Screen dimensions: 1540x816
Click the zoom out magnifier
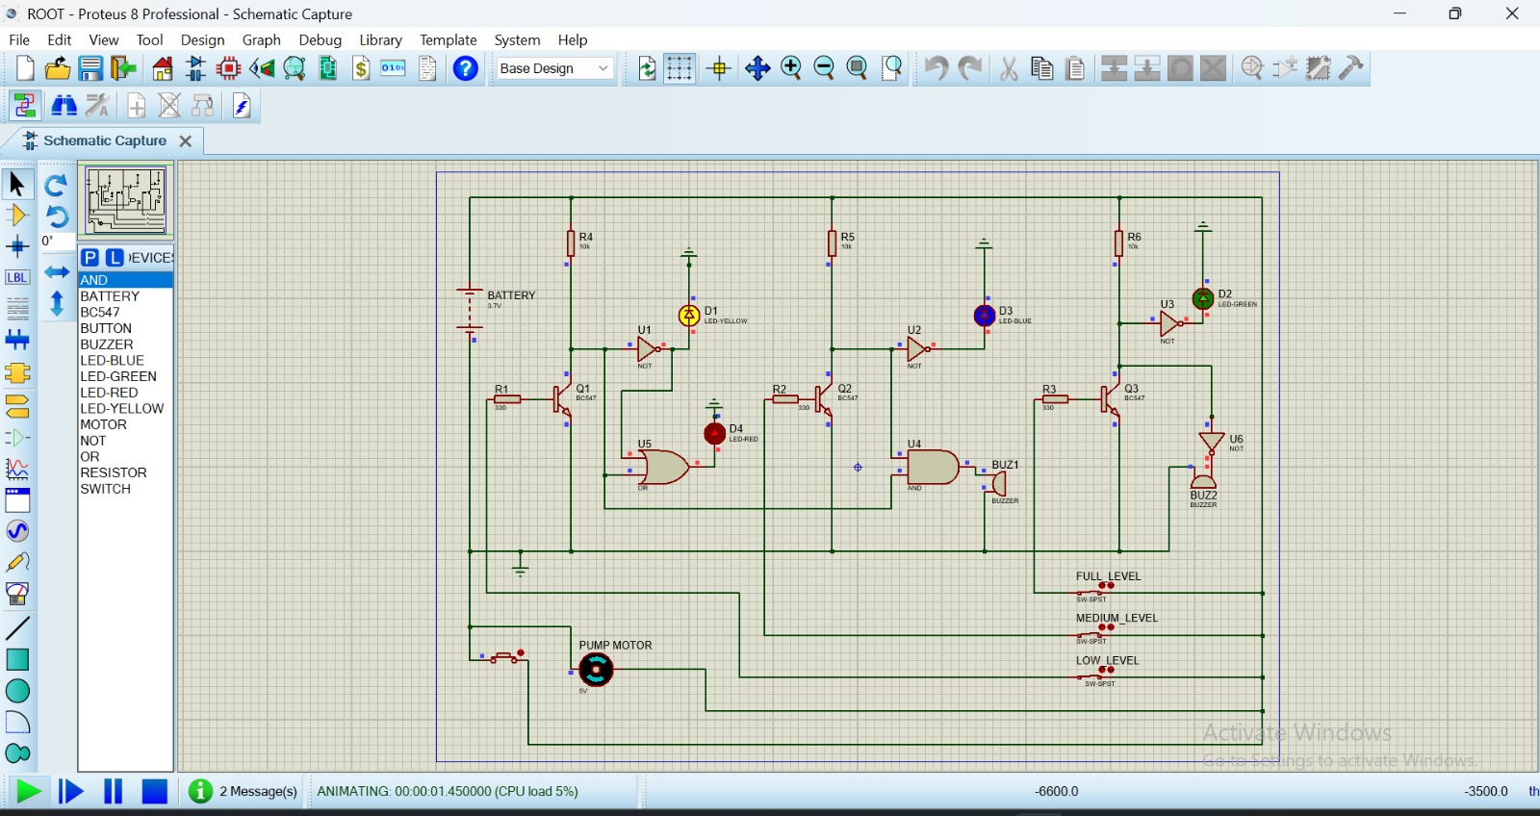click(824, 68)
